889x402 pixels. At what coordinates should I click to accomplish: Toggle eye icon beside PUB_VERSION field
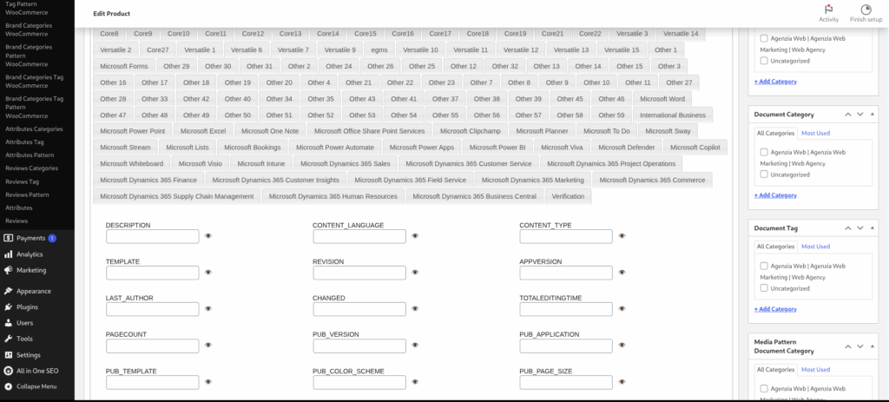[x=415, y=345]
